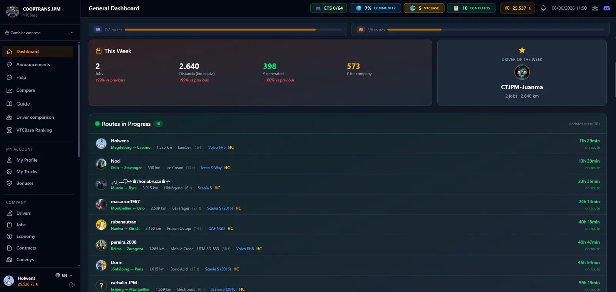
Task: Click the 2.640 distance value
Action: tap(189, 66)
